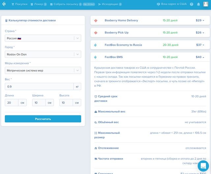211x174 pixels.
Task: Click the Locker count badge
Action: click(45, 4)
